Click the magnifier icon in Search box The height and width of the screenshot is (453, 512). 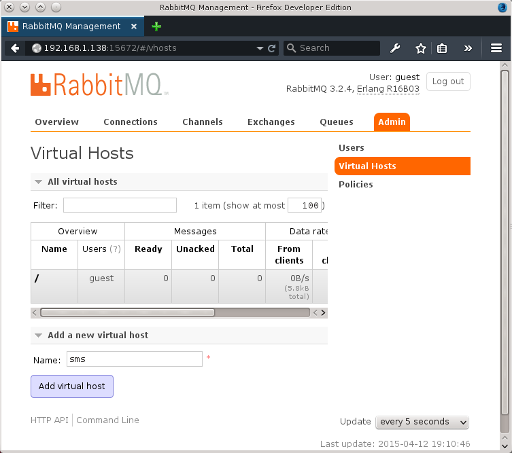[291, 48]
